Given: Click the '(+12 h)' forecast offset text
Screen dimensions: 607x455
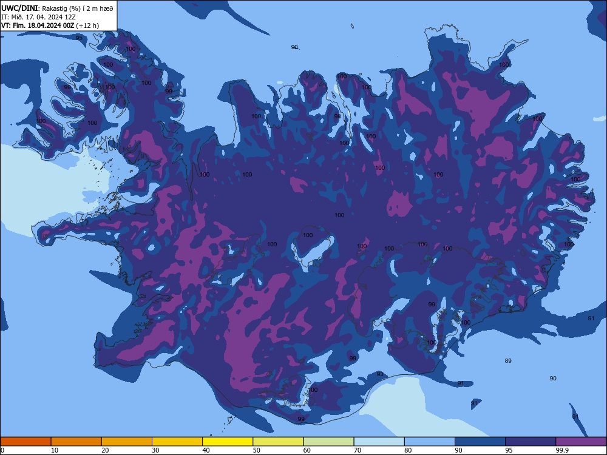Looking at the screenshot, I should point(87,25).
